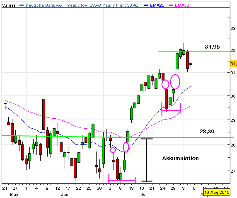
Task: Click the 'Yearly high: 33,42' text
Action: [120, 5]
